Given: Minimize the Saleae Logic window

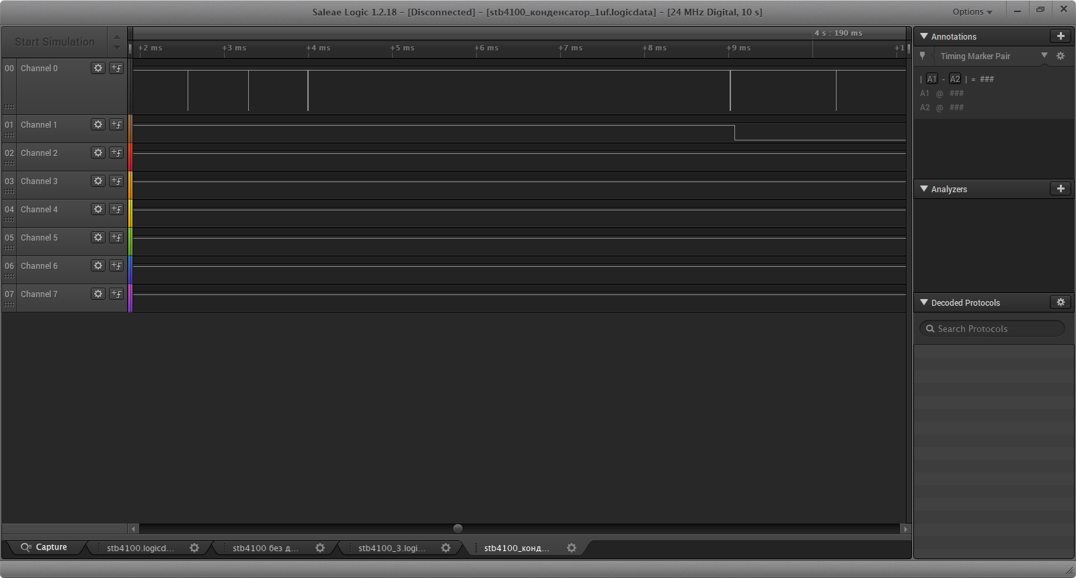Looking at the screenshot, I should [1017, 10].
